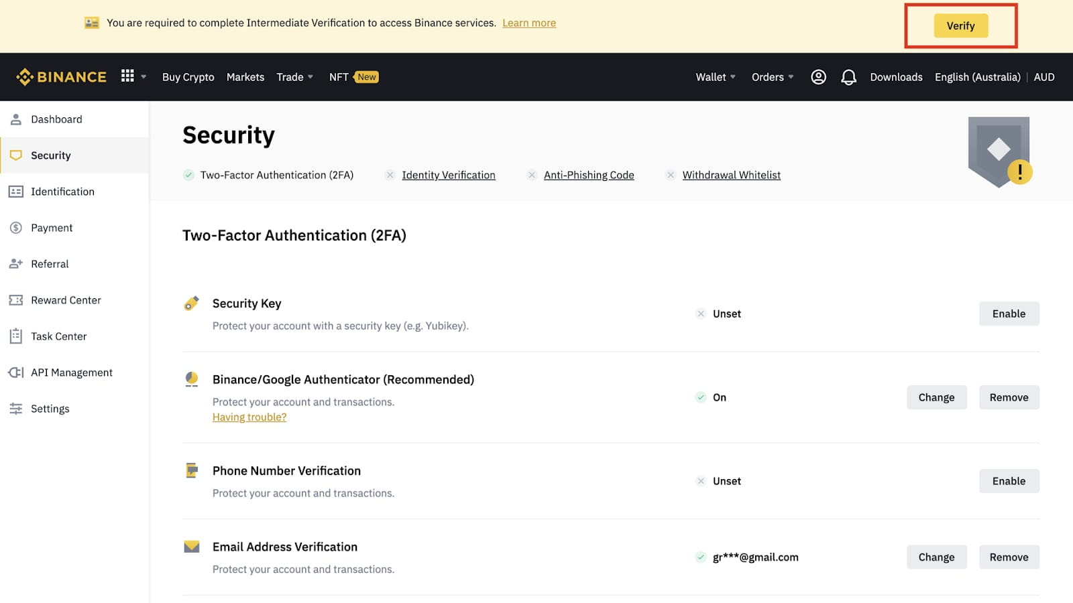Click the green check beside 2FA
Image resolution: width=1073 pixels, height=603 pixels.
pyautogui.click(x=188, y=175)
